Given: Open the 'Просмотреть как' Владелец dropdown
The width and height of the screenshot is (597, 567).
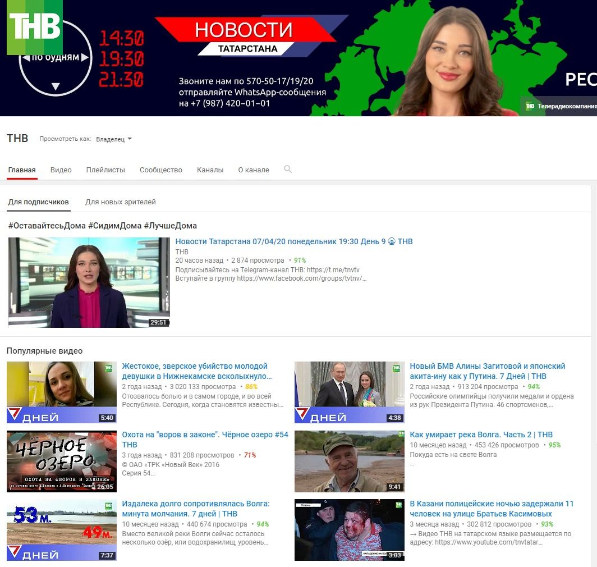Looking at the screenshot, I should 114,139.
